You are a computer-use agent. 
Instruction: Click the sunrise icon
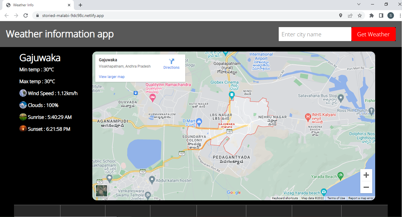click(23, 117)
